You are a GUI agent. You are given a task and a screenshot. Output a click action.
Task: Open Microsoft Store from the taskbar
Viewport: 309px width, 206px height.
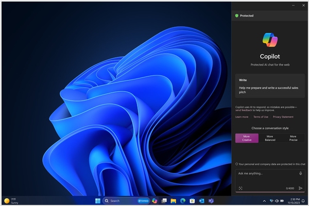click(x=192, y=201)
